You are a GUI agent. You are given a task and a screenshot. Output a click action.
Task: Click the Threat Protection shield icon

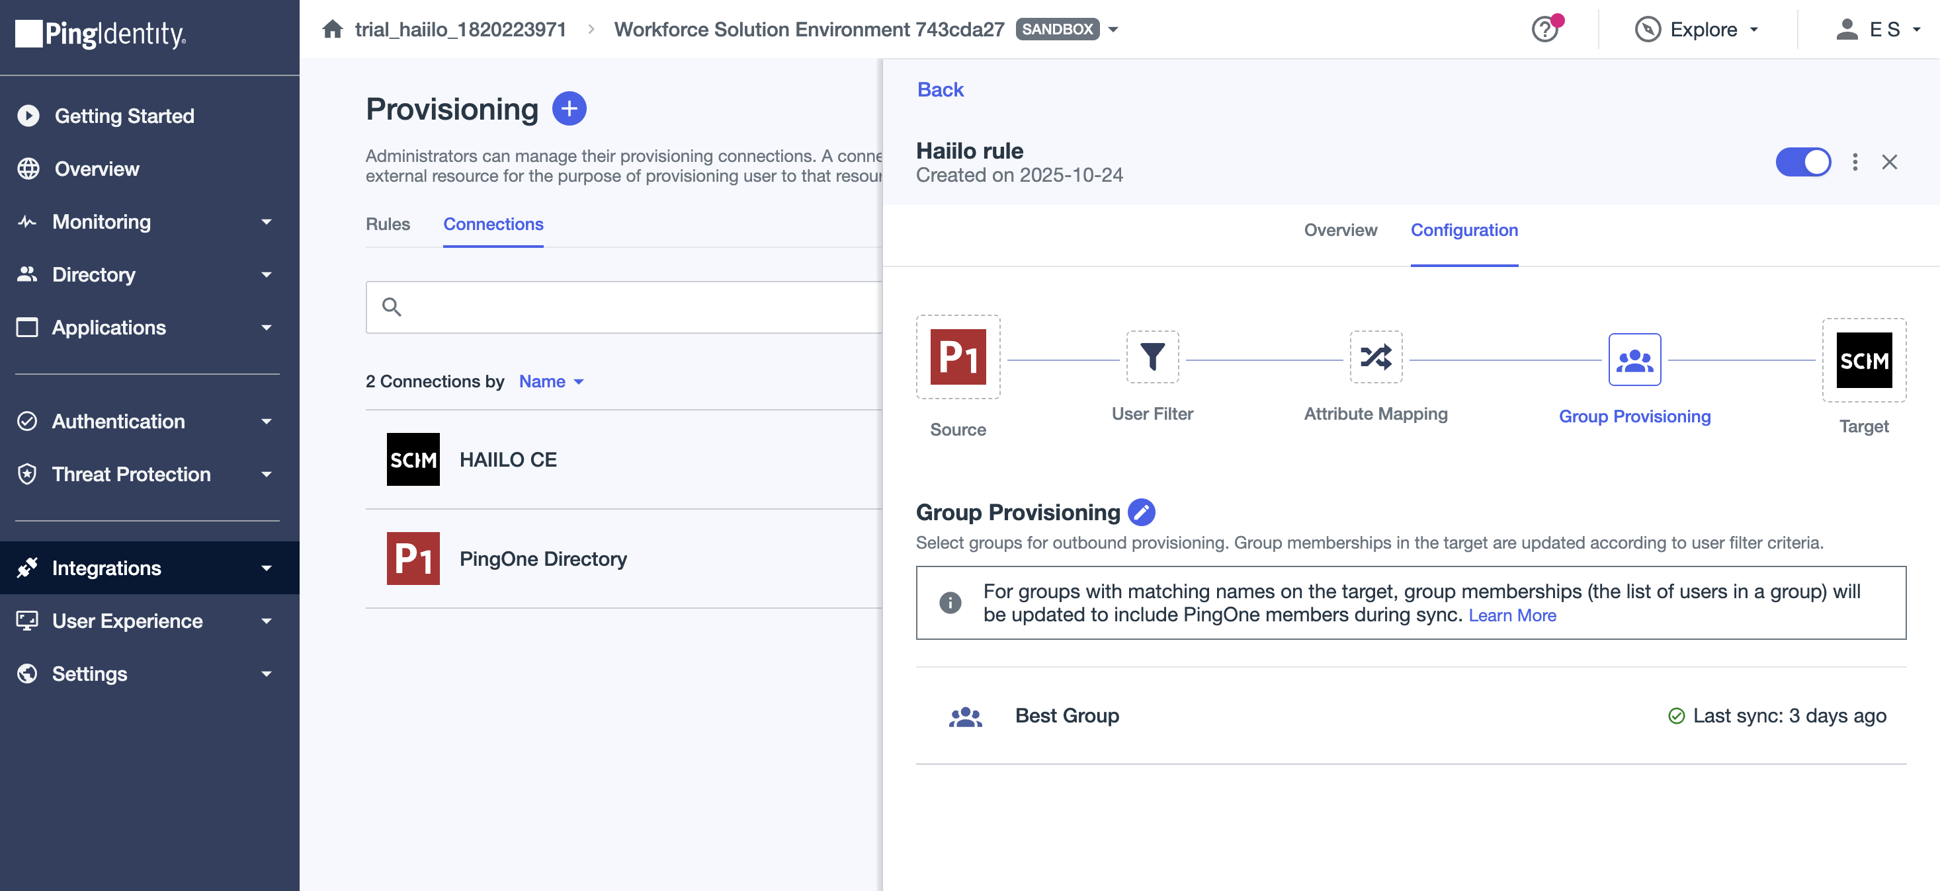pyautogui.click(x=27, y=474)
